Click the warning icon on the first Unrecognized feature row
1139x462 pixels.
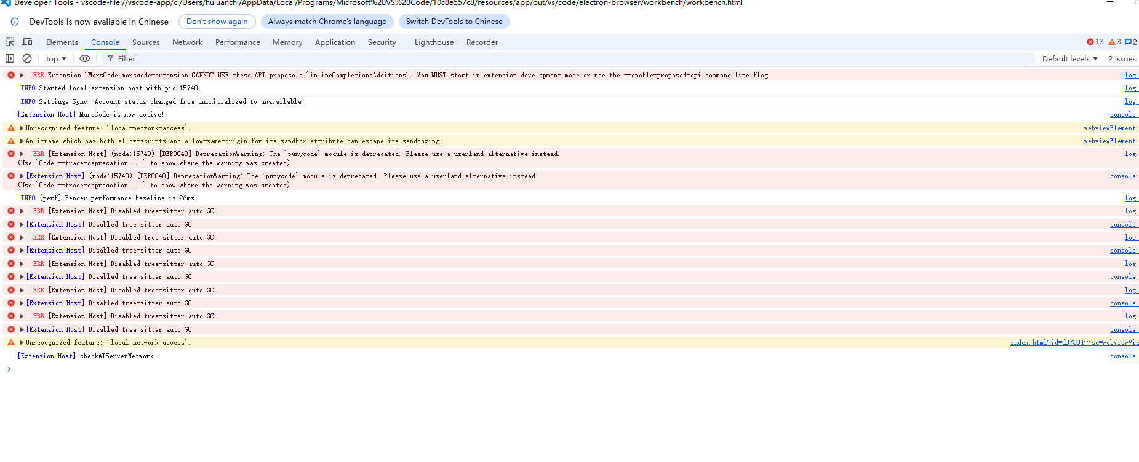click(11, 128)
